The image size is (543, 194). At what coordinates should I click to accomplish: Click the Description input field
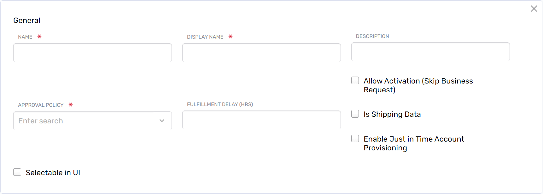430,52
